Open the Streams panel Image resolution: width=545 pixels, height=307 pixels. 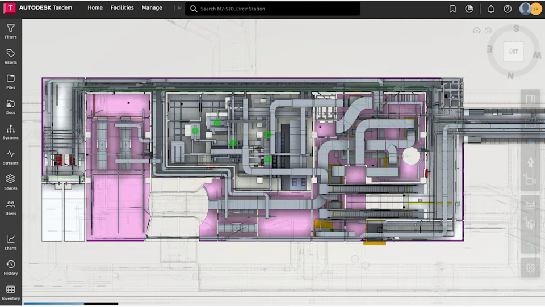pos(10,157)
